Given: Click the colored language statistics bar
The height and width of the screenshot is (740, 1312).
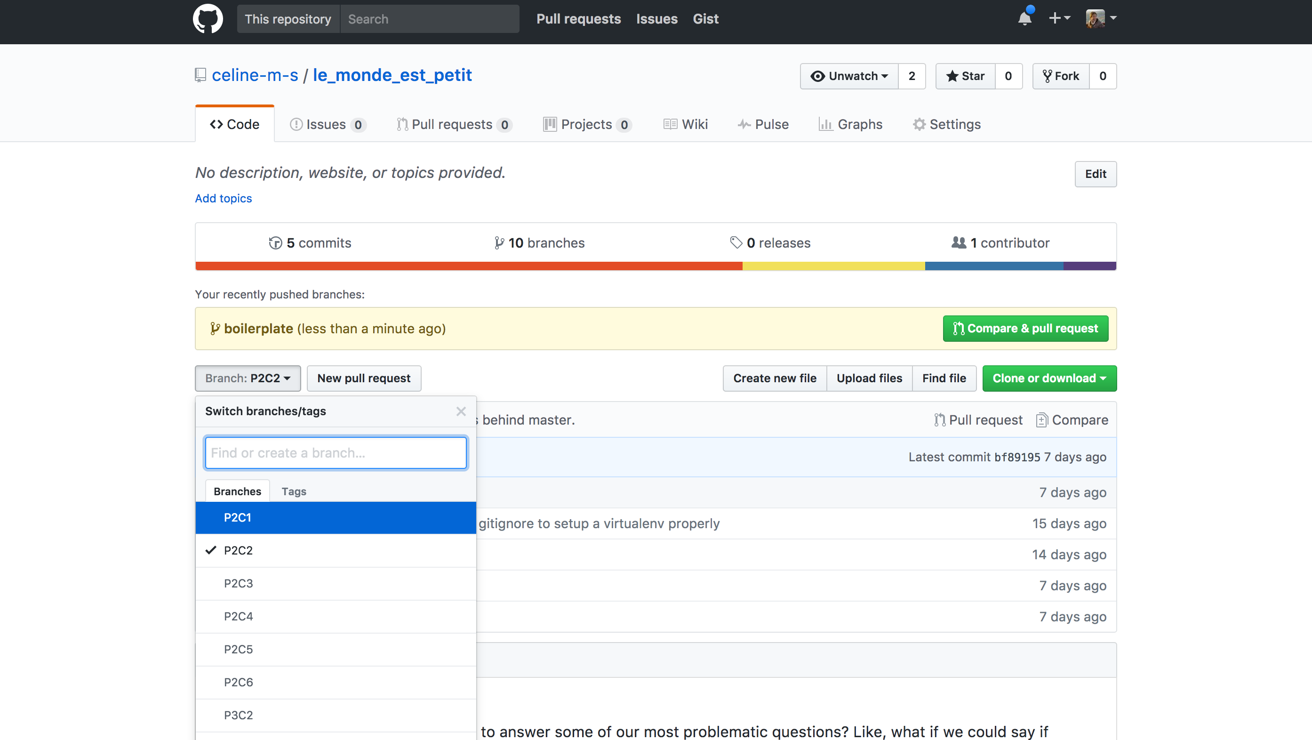Looking at the screenshot, I should pos(656,265).
